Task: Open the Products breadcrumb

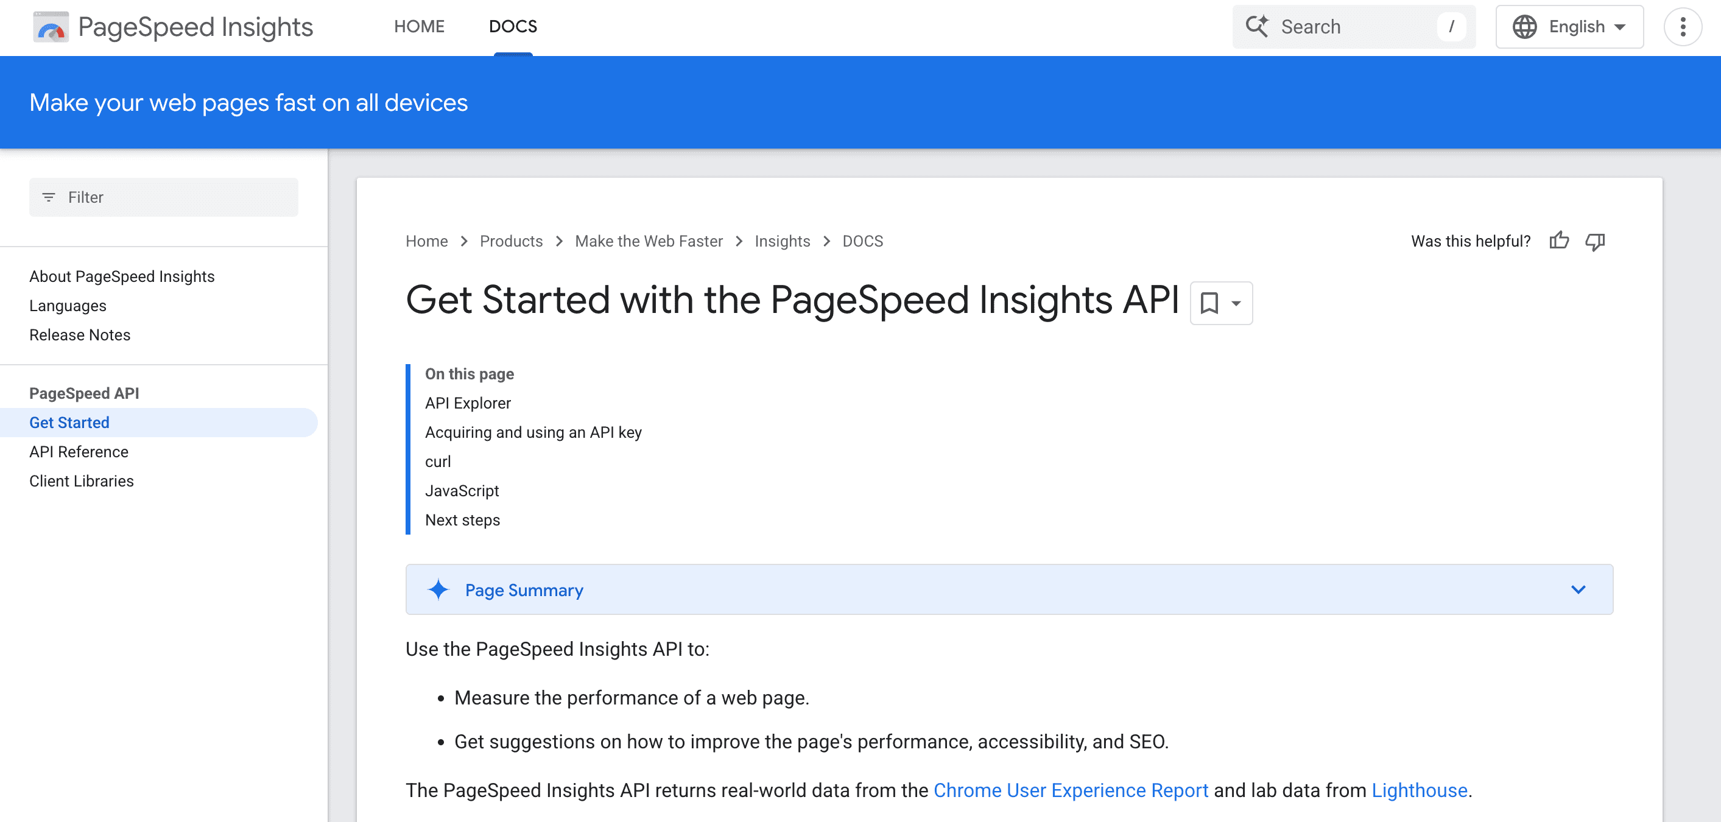Action: coord(511,241)
